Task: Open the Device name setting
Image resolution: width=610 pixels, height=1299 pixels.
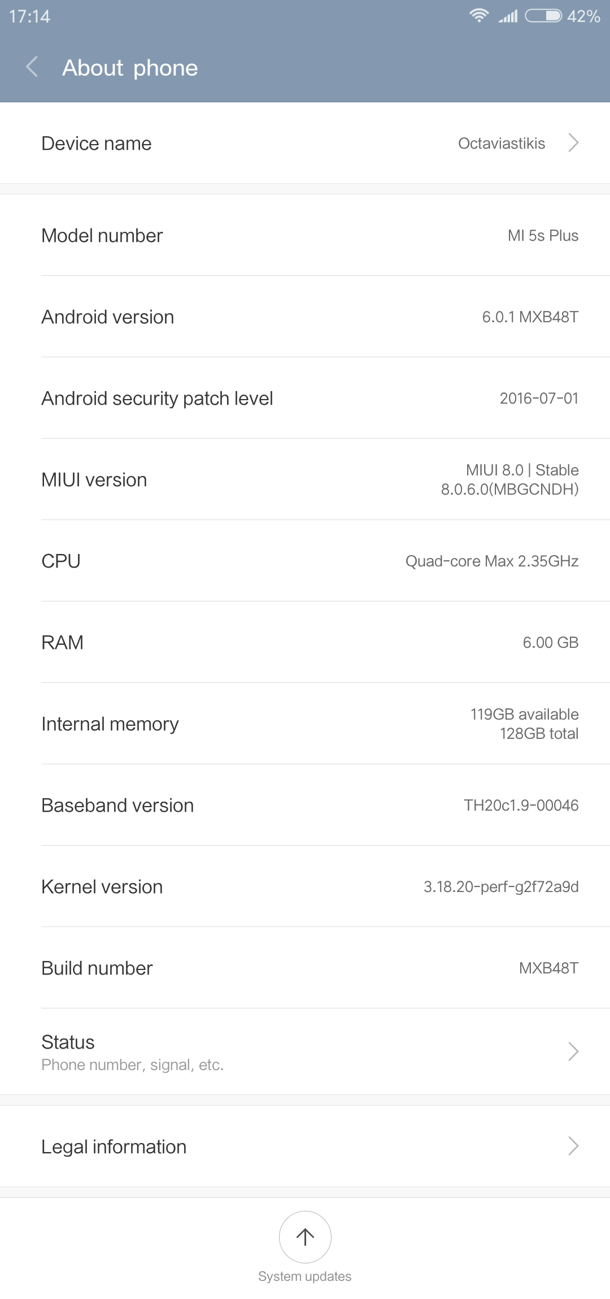Action: (305, 143)
